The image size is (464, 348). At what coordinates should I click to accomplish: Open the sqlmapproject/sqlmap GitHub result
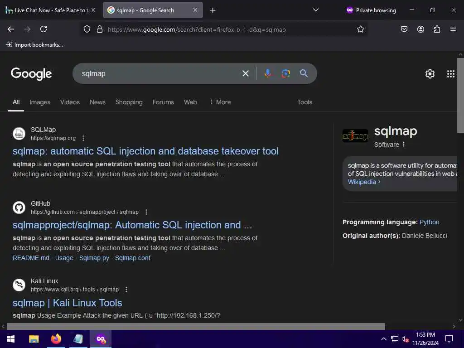(x=132, y=225)
